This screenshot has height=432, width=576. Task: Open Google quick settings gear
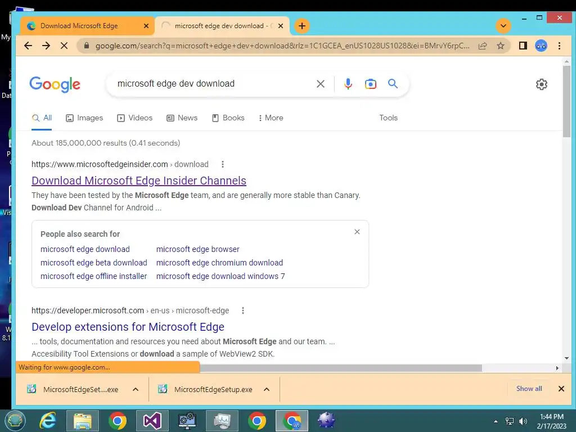click(x=541, y=84)
